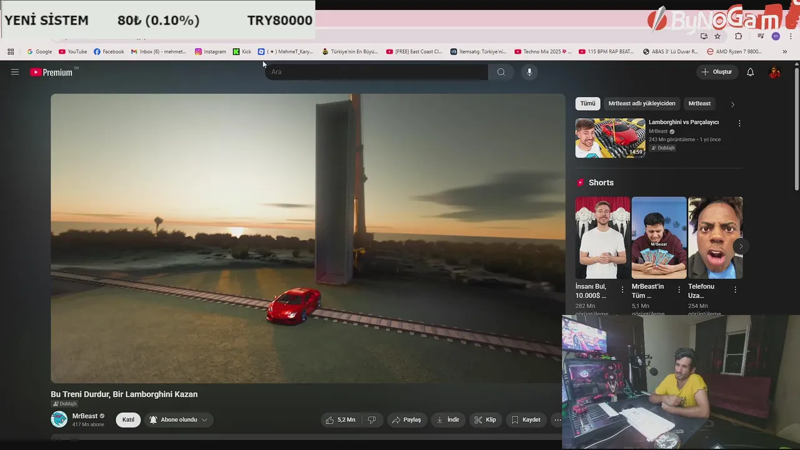The width and height of the screenshot is (800, 450).
Task: Click the Ara search input field
Action: click(376, 72)
